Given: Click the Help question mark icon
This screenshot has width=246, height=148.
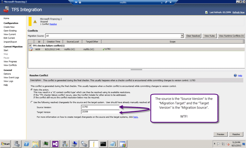Looking at the screenshot, I should pyautogui.click(x=235, y=76).
